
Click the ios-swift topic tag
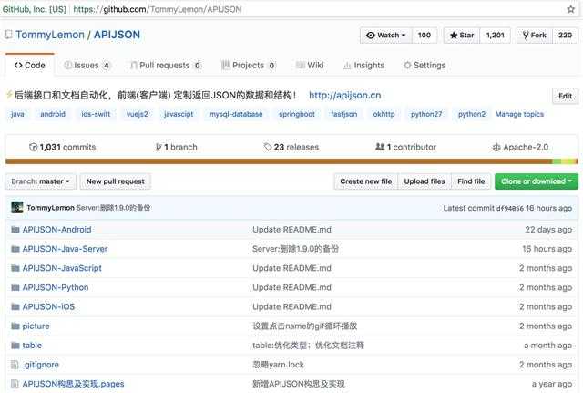coord(96,114)
